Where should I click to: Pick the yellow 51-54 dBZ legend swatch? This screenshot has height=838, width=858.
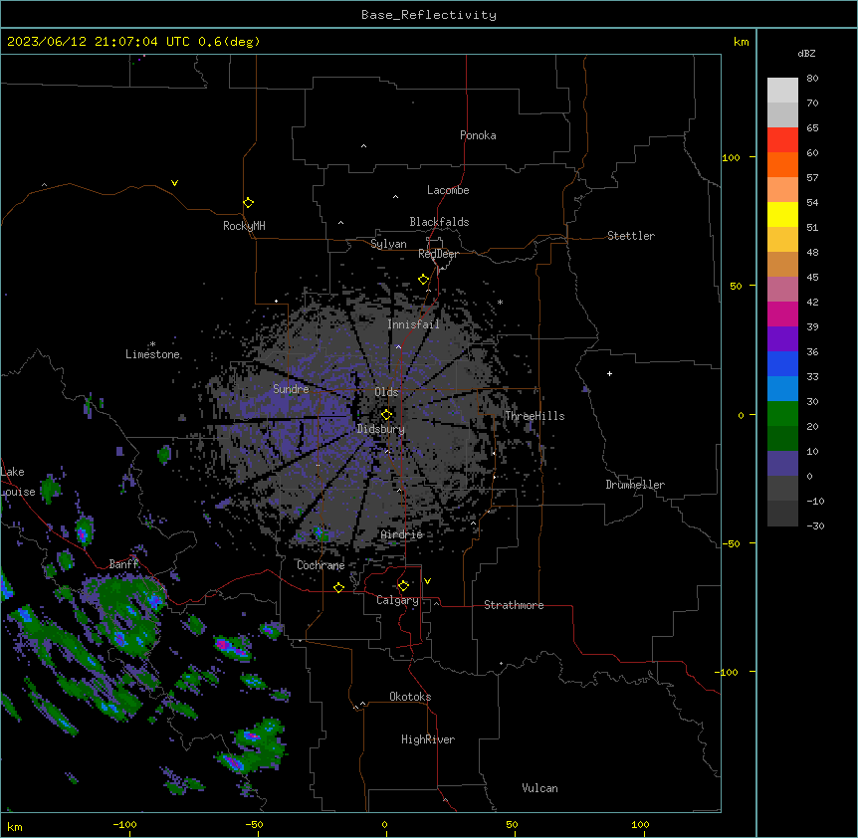[x=782, y=214]
